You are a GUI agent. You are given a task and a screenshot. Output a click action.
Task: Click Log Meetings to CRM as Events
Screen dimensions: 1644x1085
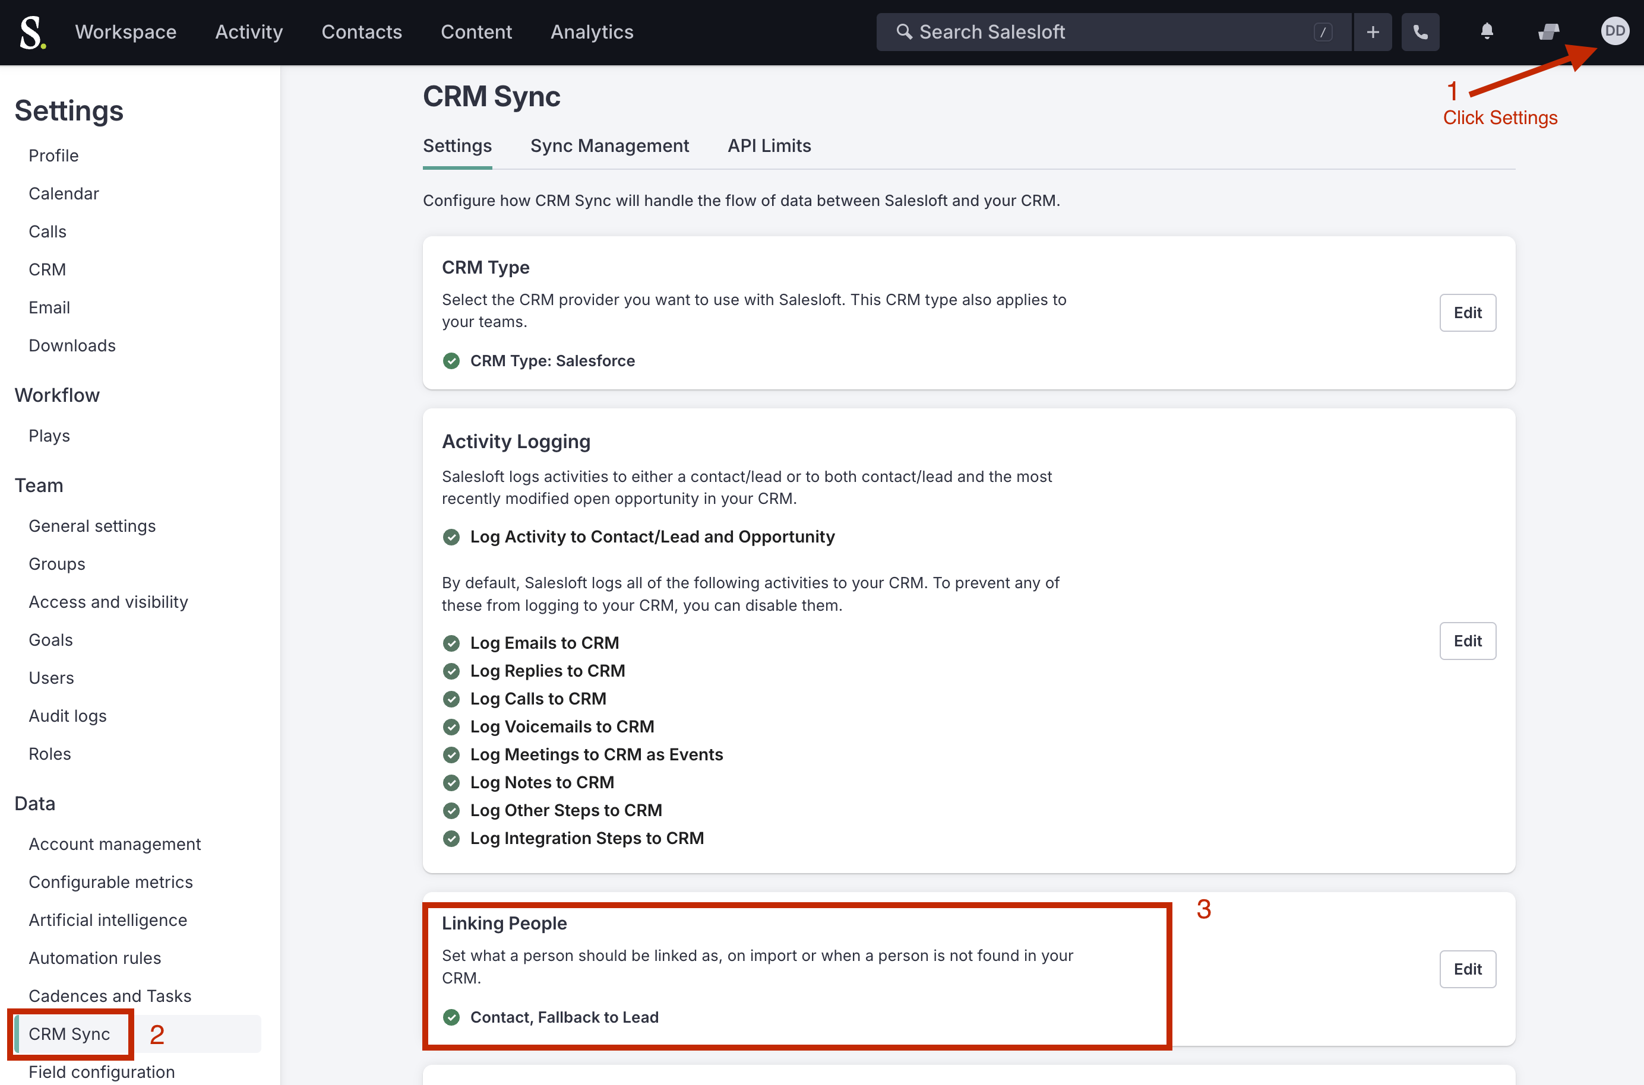coord(597,754)
